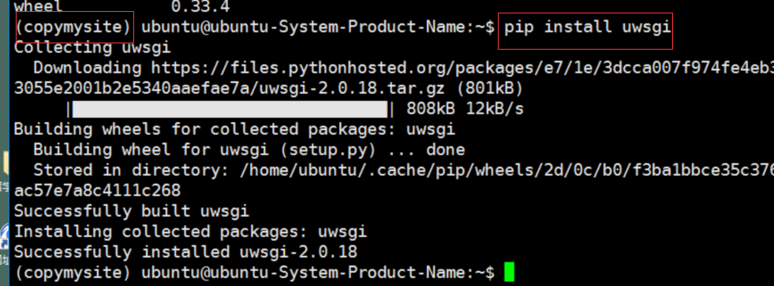This screenshot has width=774, height=286.
Task: Click the red-boxed (copymysite) virtualenv label
Action: 74,27
